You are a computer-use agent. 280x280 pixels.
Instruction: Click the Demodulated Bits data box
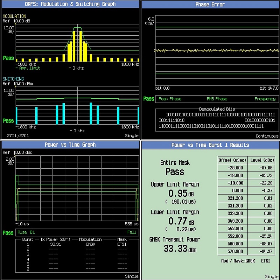tap(217, 120)
